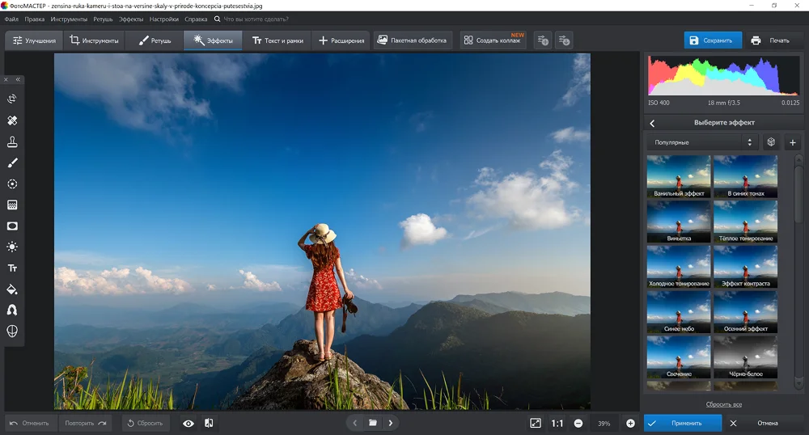Toggle original view with the eye icon

click(188, 423)
